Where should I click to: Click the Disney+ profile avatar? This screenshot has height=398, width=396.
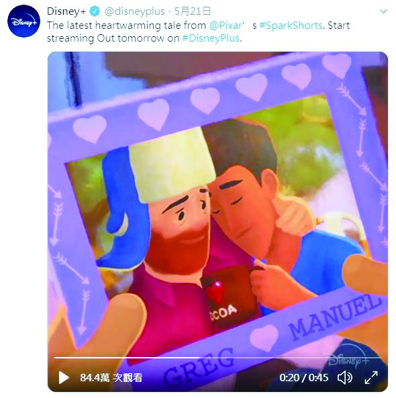coord(23,21)
